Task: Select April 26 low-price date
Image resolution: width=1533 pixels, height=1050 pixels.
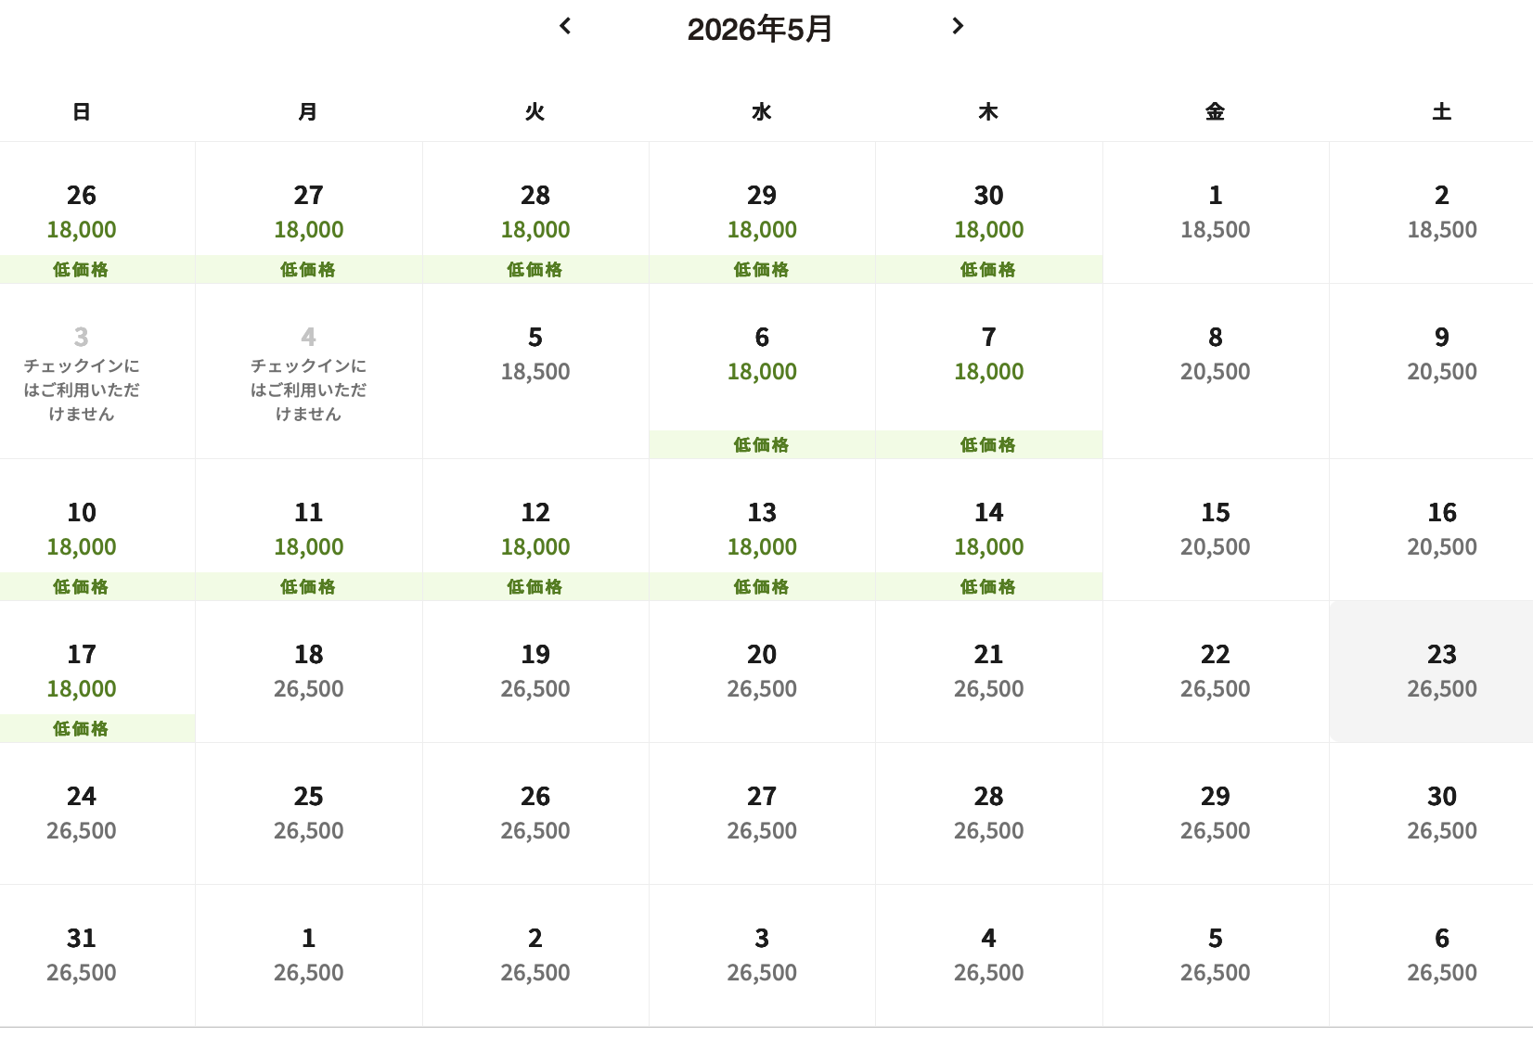Action: [x=82, y=212]
